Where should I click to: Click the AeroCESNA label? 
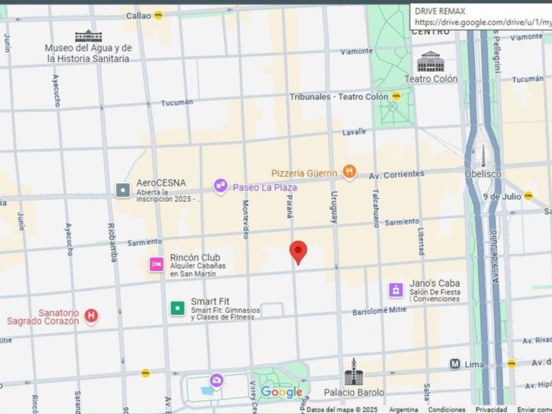click(161, 183)
